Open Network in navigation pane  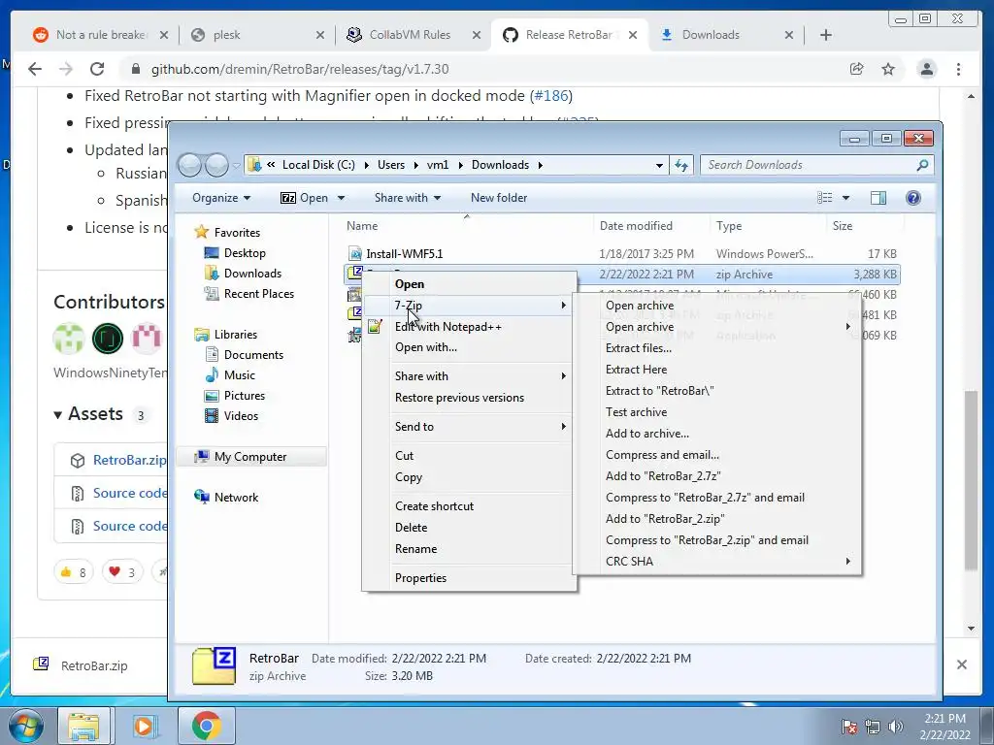[236, 498]
